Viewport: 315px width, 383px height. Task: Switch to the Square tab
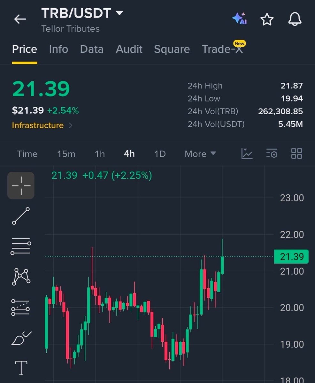(x=172, y=49)
